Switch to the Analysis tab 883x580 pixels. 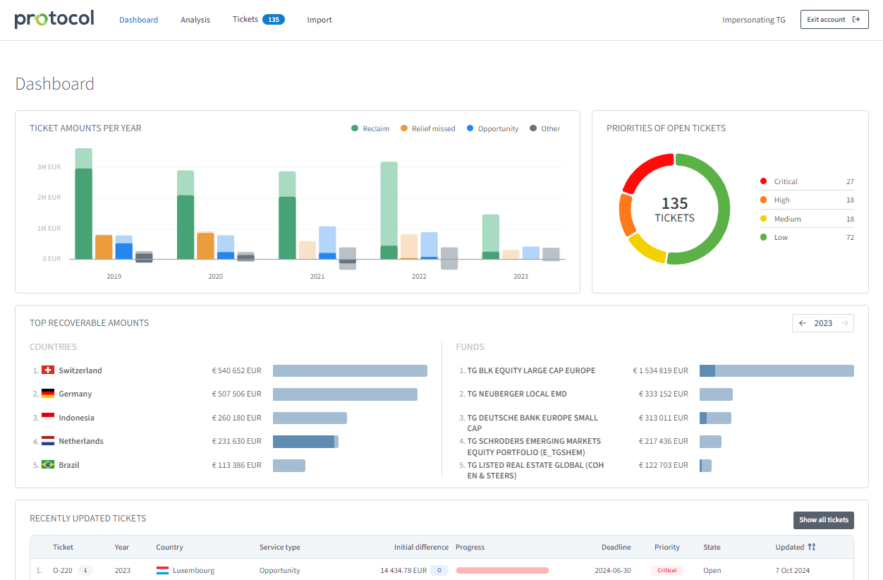[195, 20]
